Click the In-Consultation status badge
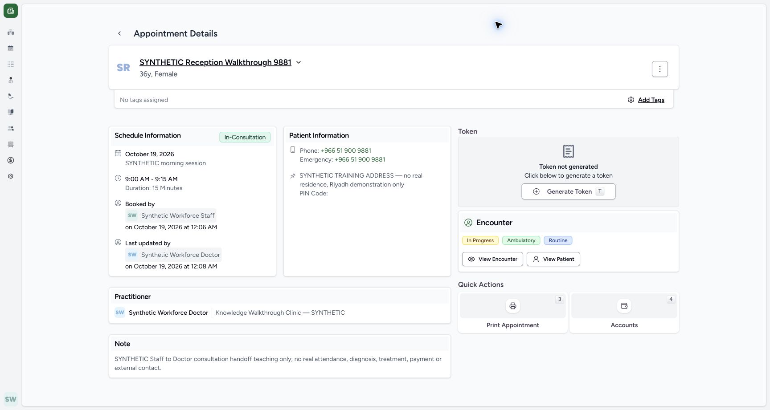The height and width of the screenshot is (410, 770). (245, 137)
